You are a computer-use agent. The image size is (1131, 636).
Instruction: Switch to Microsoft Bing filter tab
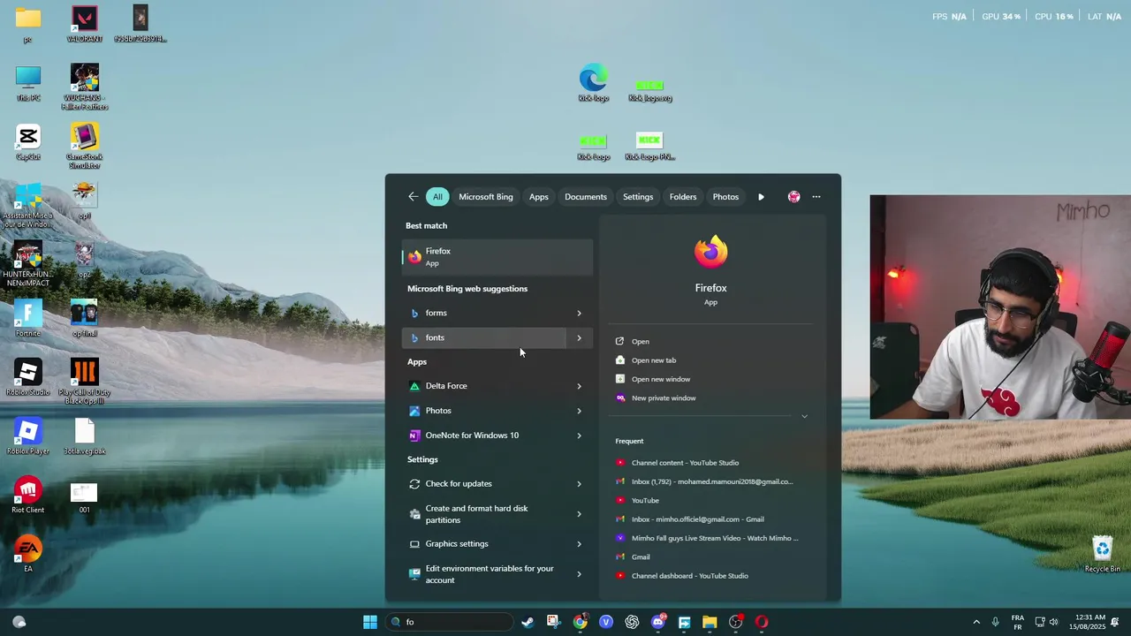[486, 197]
